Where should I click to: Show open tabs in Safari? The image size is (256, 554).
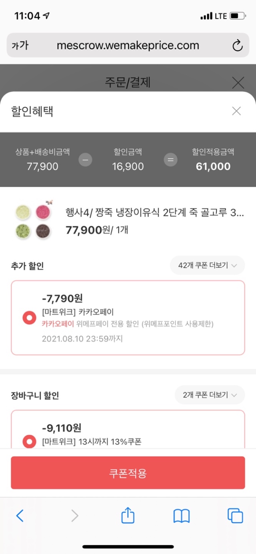tap(235, 516)
